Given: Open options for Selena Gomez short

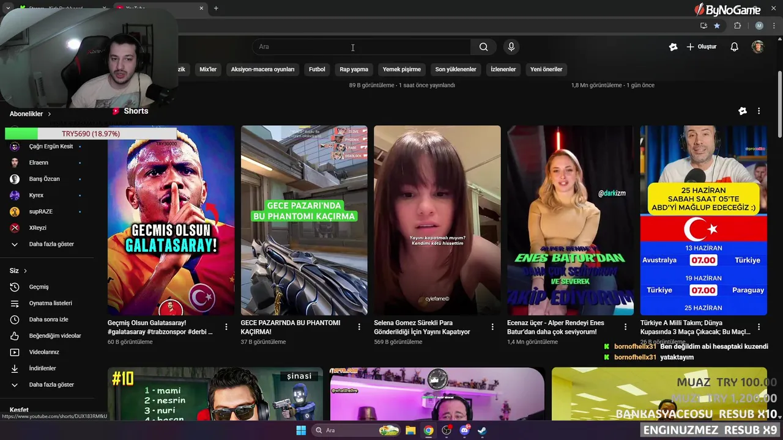Looking at the screenshot, I should (492, 327).
